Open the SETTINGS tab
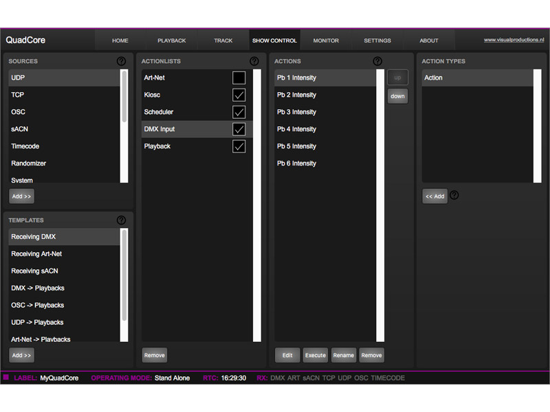 (377, 41)
